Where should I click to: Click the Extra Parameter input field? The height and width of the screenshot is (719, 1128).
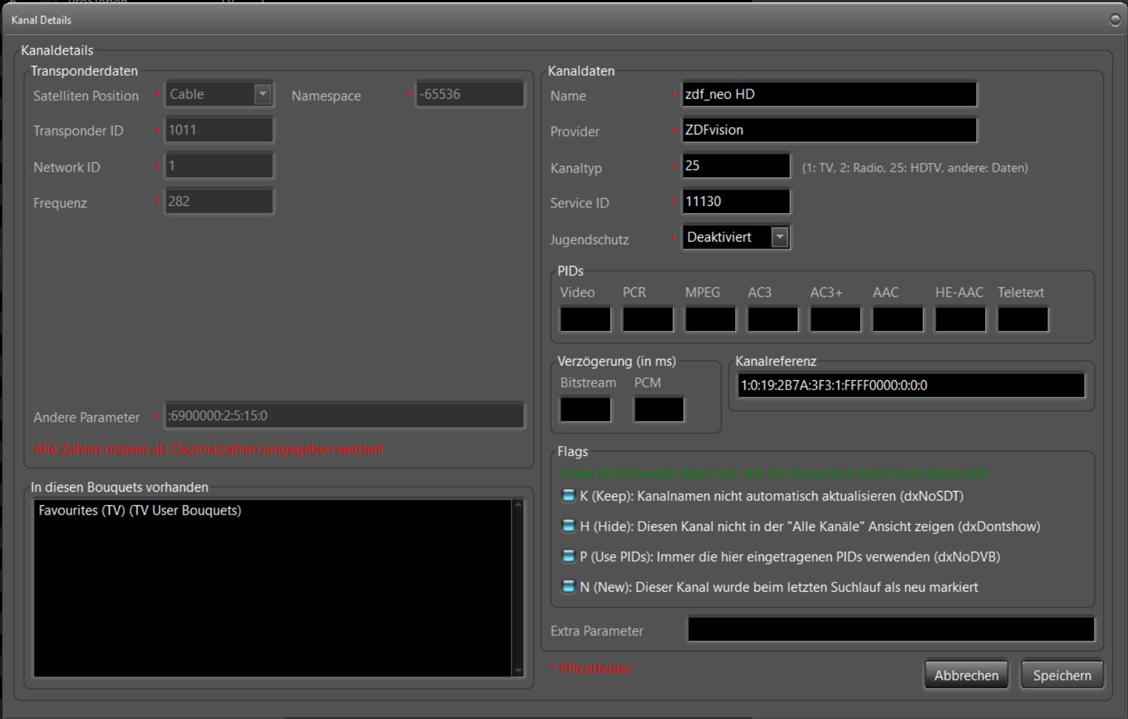click(x=890, y=630)
